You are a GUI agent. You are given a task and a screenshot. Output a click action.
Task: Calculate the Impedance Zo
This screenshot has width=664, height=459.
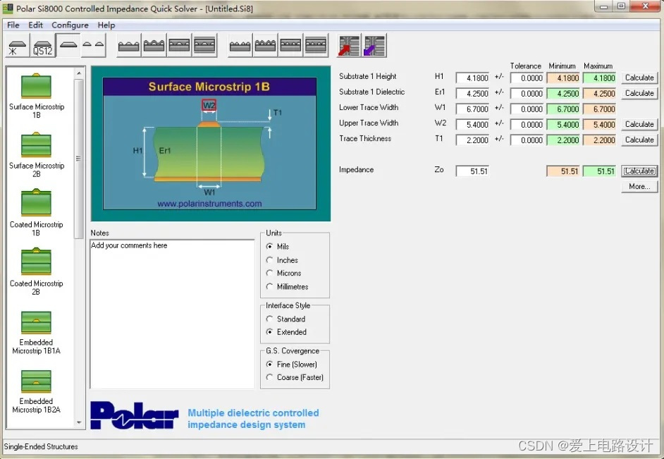[639, 171]
